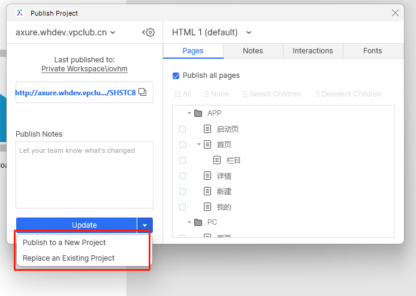Click the 启动页 page icon
This screenshot has width=416, height=296.
(x=207, y=129)
